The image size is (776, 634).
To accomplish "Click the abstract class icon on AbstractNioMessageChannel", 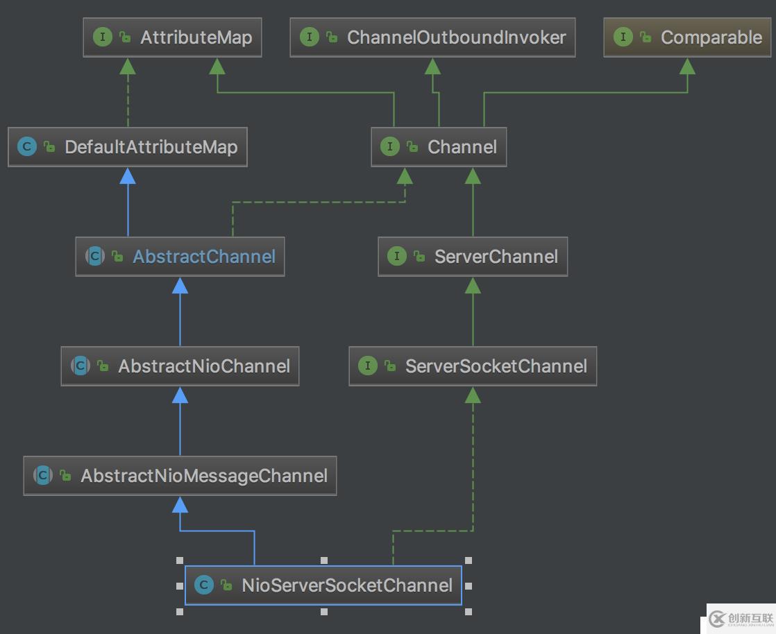I will click(x=43, y=476).
